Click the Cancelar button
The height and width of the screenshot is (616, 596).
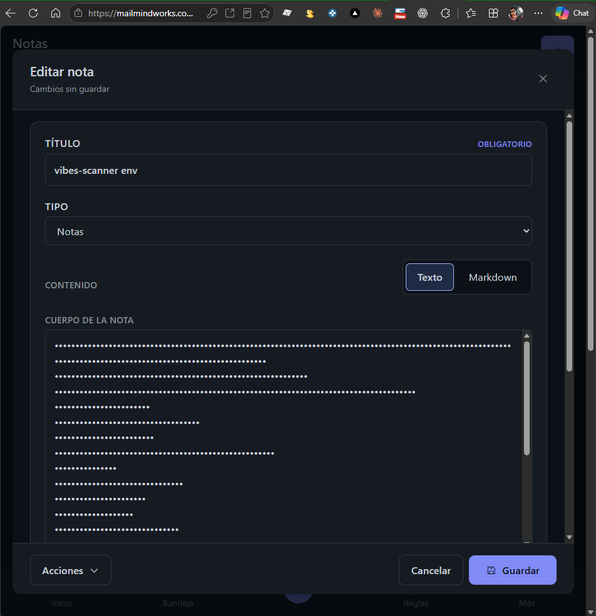point(431,570)
